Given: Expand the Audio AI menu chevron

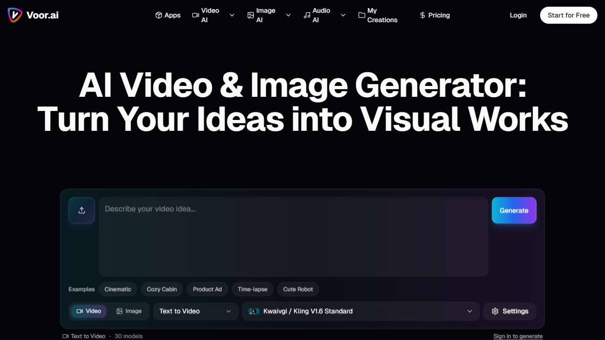Looking at the screenshot, I should click(x=343, y=15).
